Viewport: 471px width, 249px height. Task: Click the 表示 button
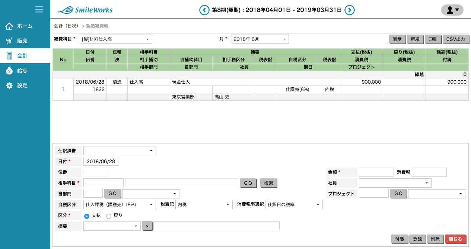(397, 39)
